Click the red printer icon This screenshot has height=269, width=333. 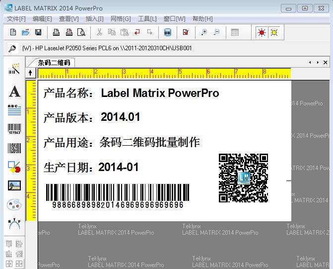pyautogui.click(x=69, y=32)
